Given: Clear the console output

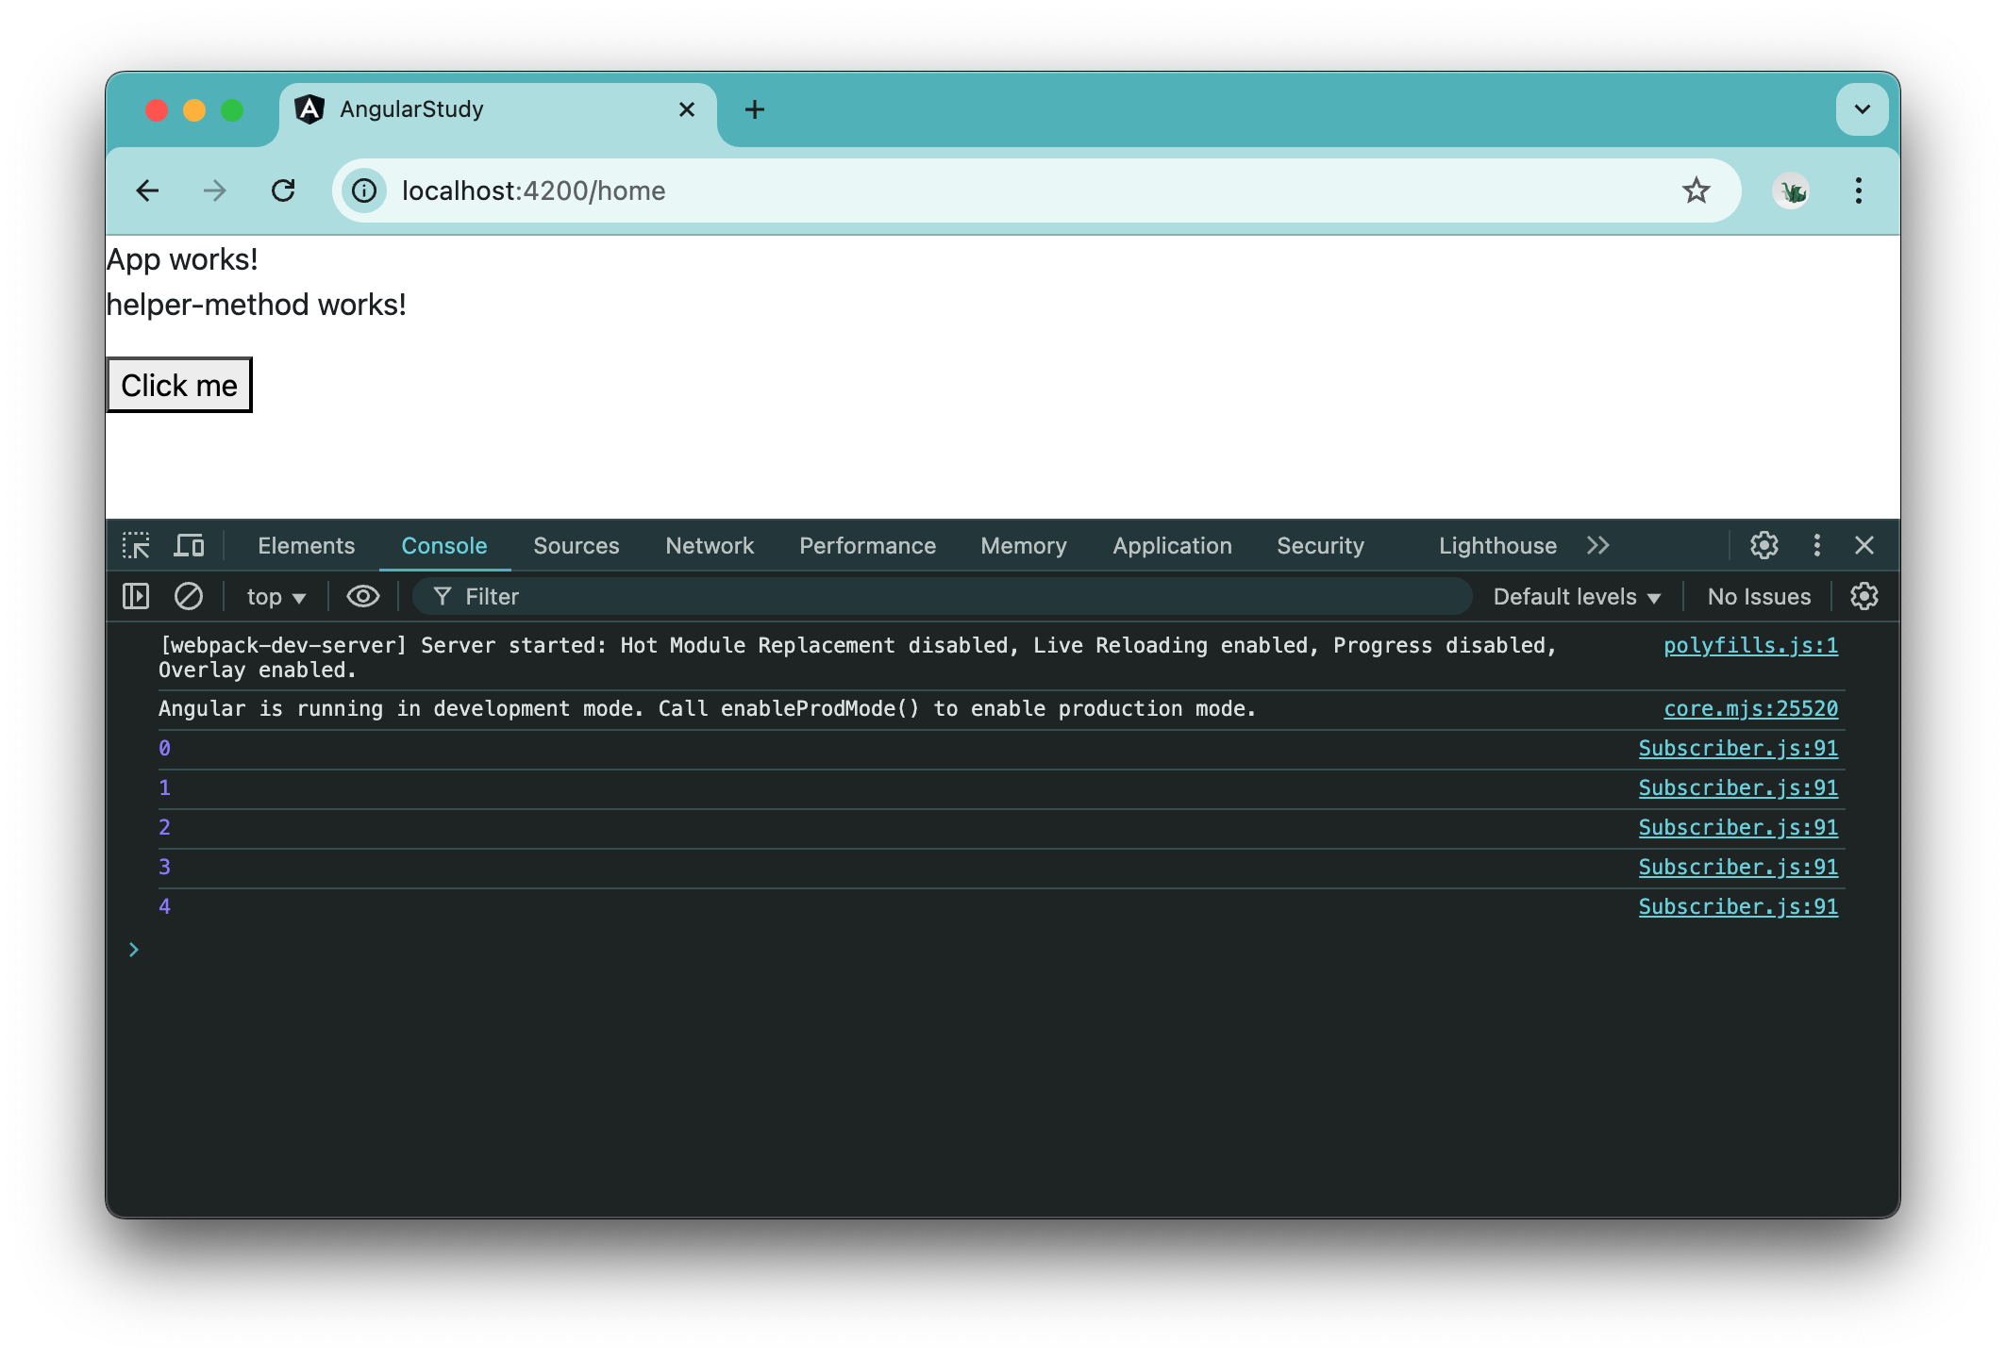Looking at the screenshot, I should tap(189, 596).
